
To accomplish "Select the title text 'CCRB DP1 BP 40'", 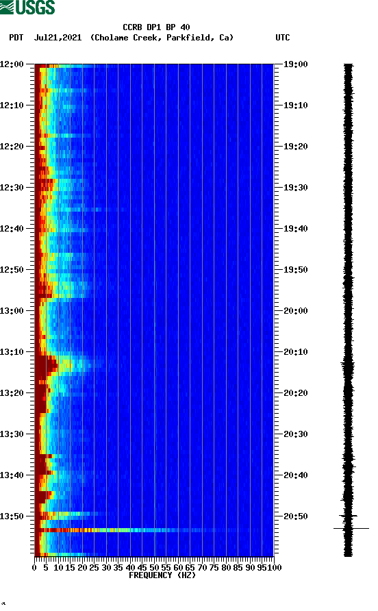I will click(156, 27).
